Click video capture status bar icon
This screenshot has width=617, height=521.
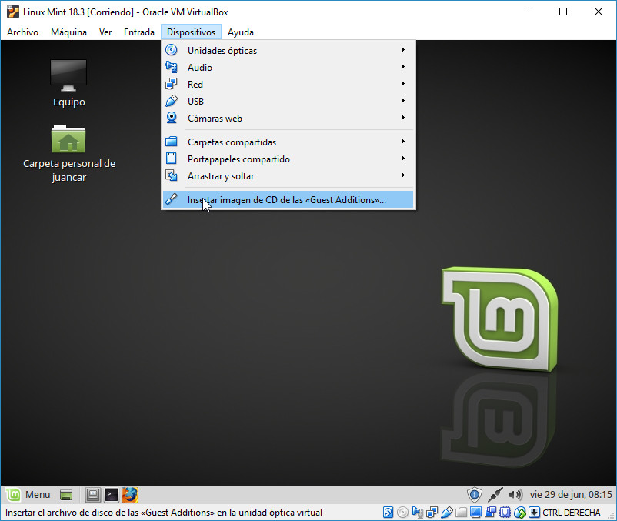tap(490, 513)
